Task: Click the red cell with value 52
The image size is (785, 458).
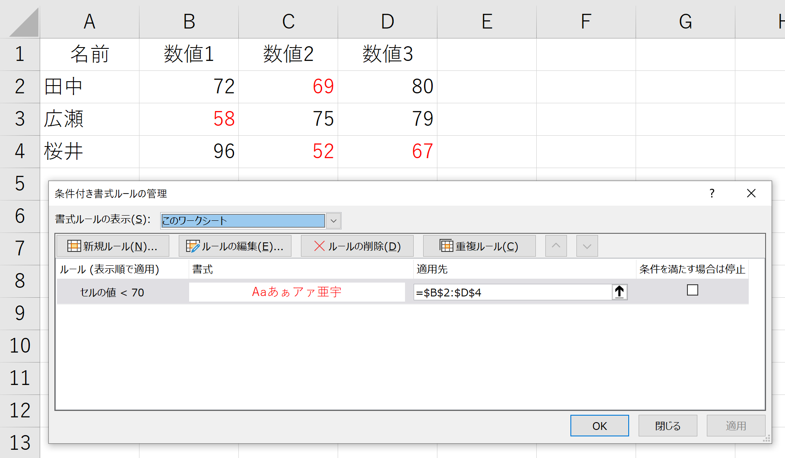Action: click(x=288, y=152)
